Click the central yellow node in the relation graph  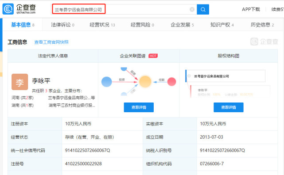tap(145, 82)
